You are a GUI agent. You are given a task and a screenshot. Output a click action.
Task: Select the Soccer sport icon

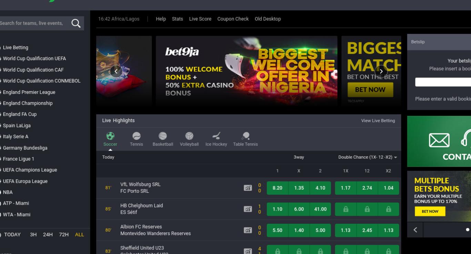pyautogui.click(x=110, y=136)
